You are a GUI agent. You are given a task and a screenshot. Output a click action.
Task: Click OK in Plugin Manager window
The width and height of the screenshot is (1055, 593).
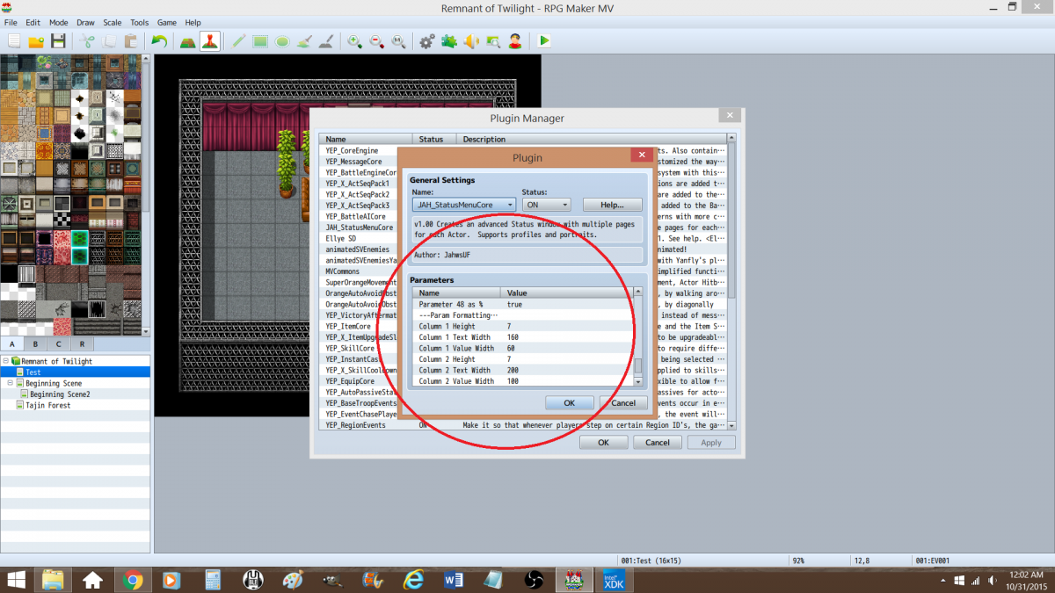[x=603, y=442]
